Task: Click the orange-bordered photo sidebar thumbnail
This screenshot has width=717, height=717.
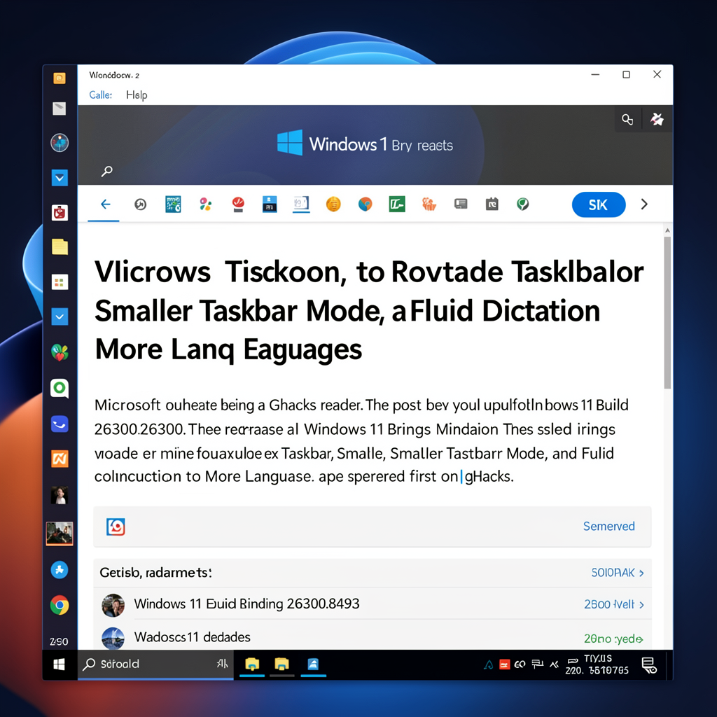Action: coord(60,534)
